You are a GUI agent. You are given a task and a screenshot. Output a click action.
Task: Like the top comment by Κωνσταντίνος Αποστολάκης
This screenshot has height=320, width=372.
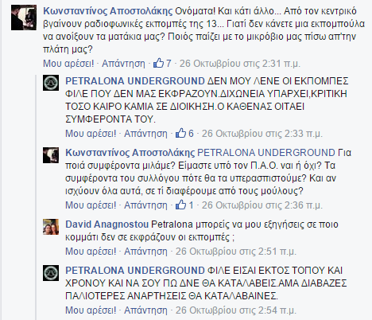coord(68,64)
